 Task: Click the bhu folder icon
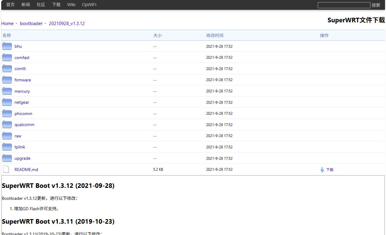click(x=7, y=46)
